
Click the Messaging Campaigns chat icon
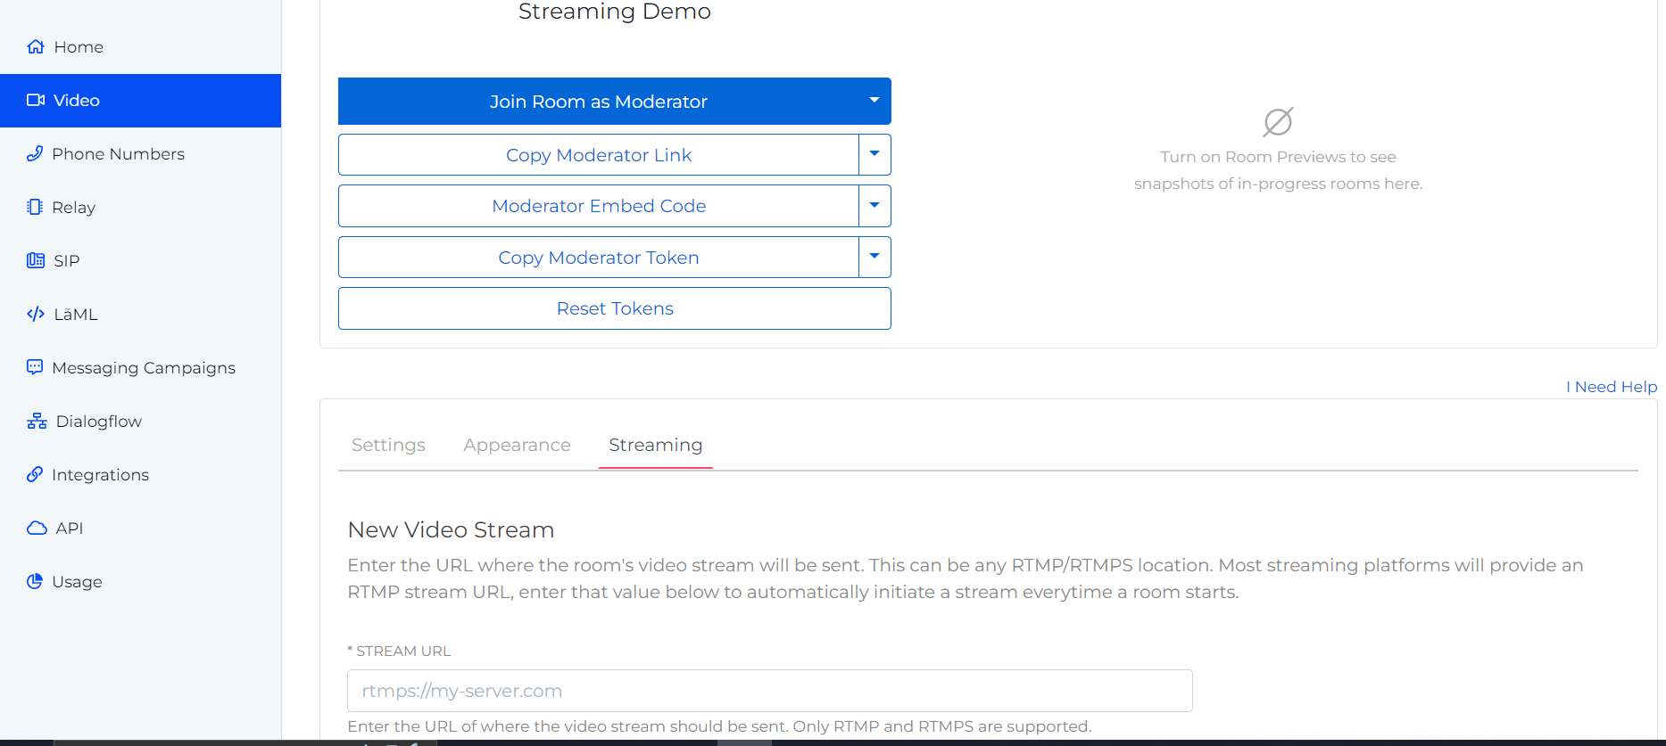[x=35, y=367]
